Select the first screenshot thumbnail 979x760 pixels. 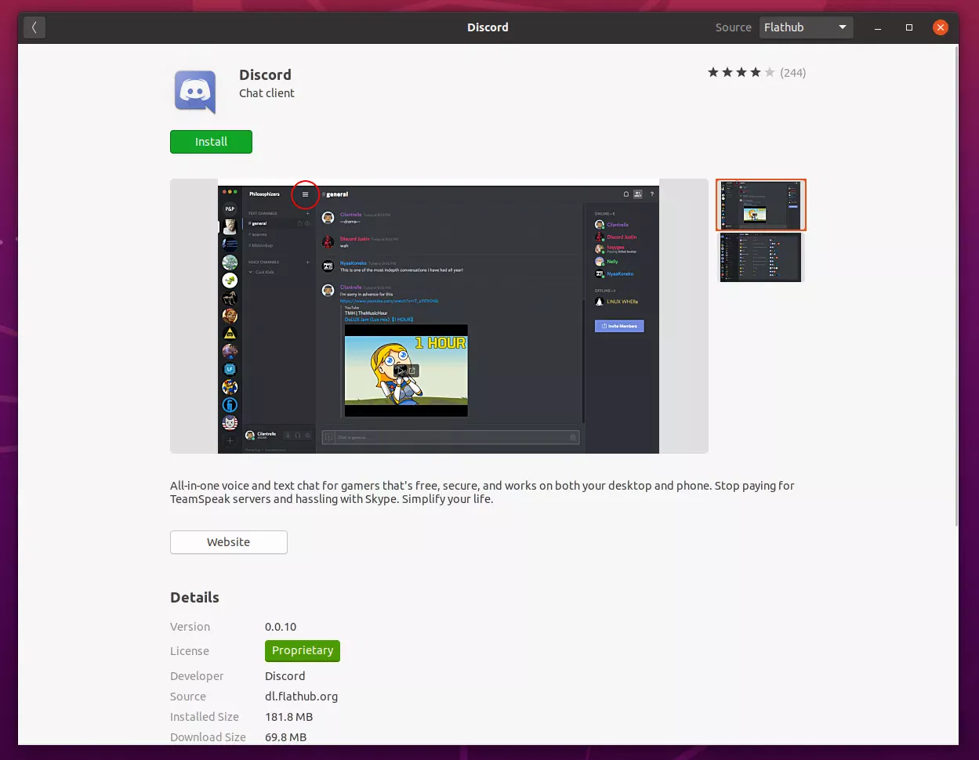click(x=760, y=204)
